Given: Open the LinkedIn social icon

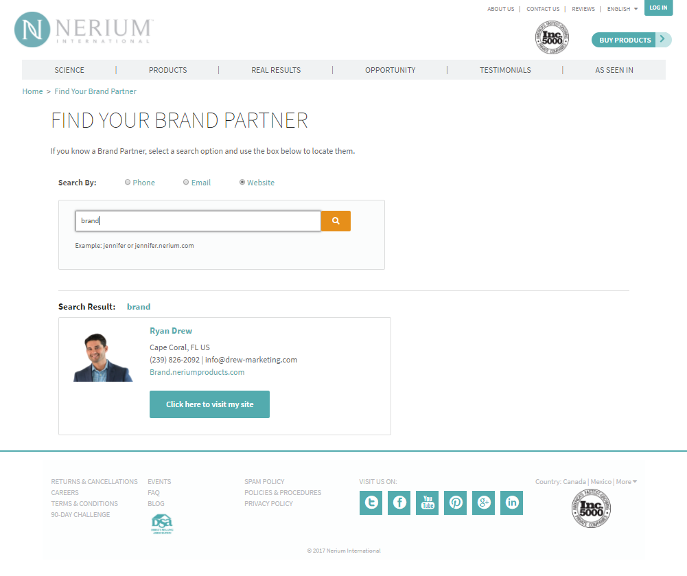Looking at the screenshot, I should 512,503.
